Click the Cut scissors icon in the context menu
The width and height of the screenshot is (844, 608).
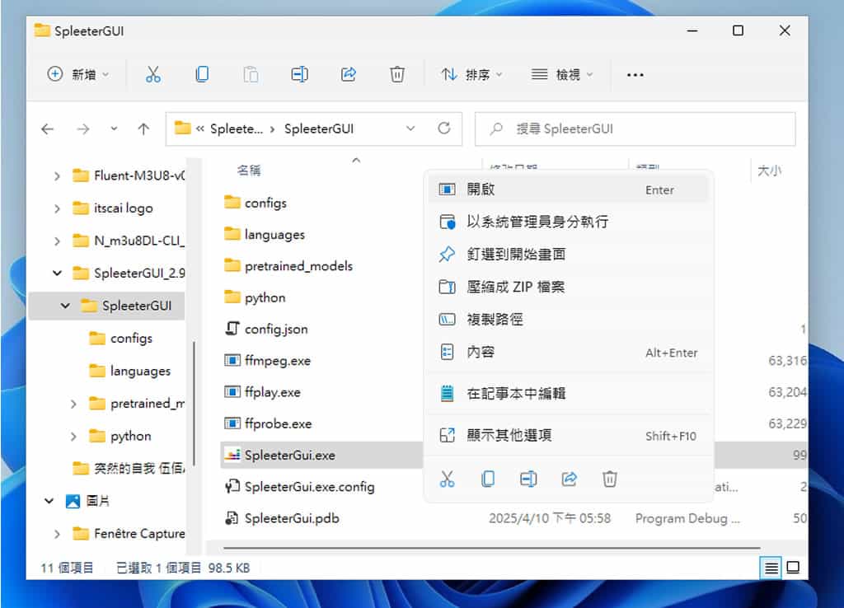(x=448, y=479)
